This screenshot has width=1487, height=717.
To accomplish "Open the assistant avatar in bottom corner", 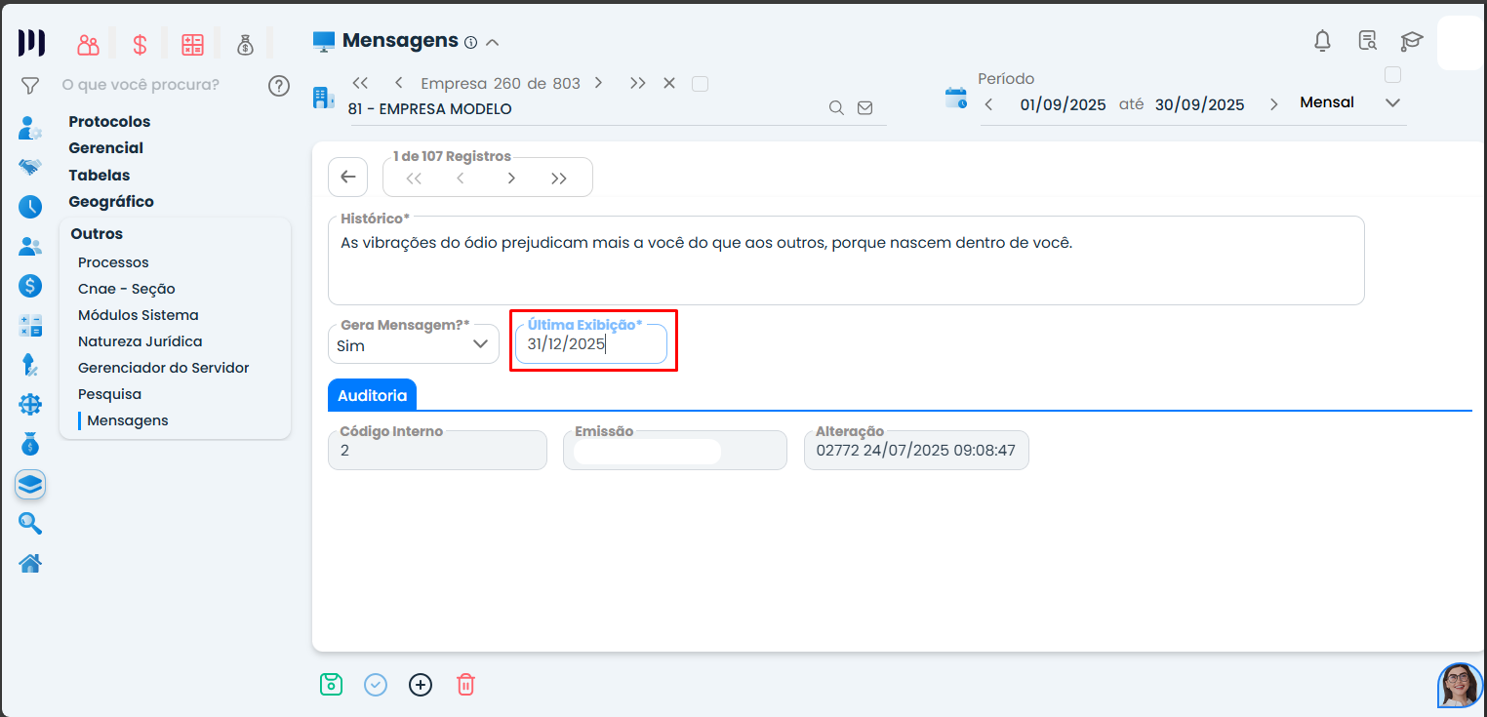I will click(x=1460, y=685).
